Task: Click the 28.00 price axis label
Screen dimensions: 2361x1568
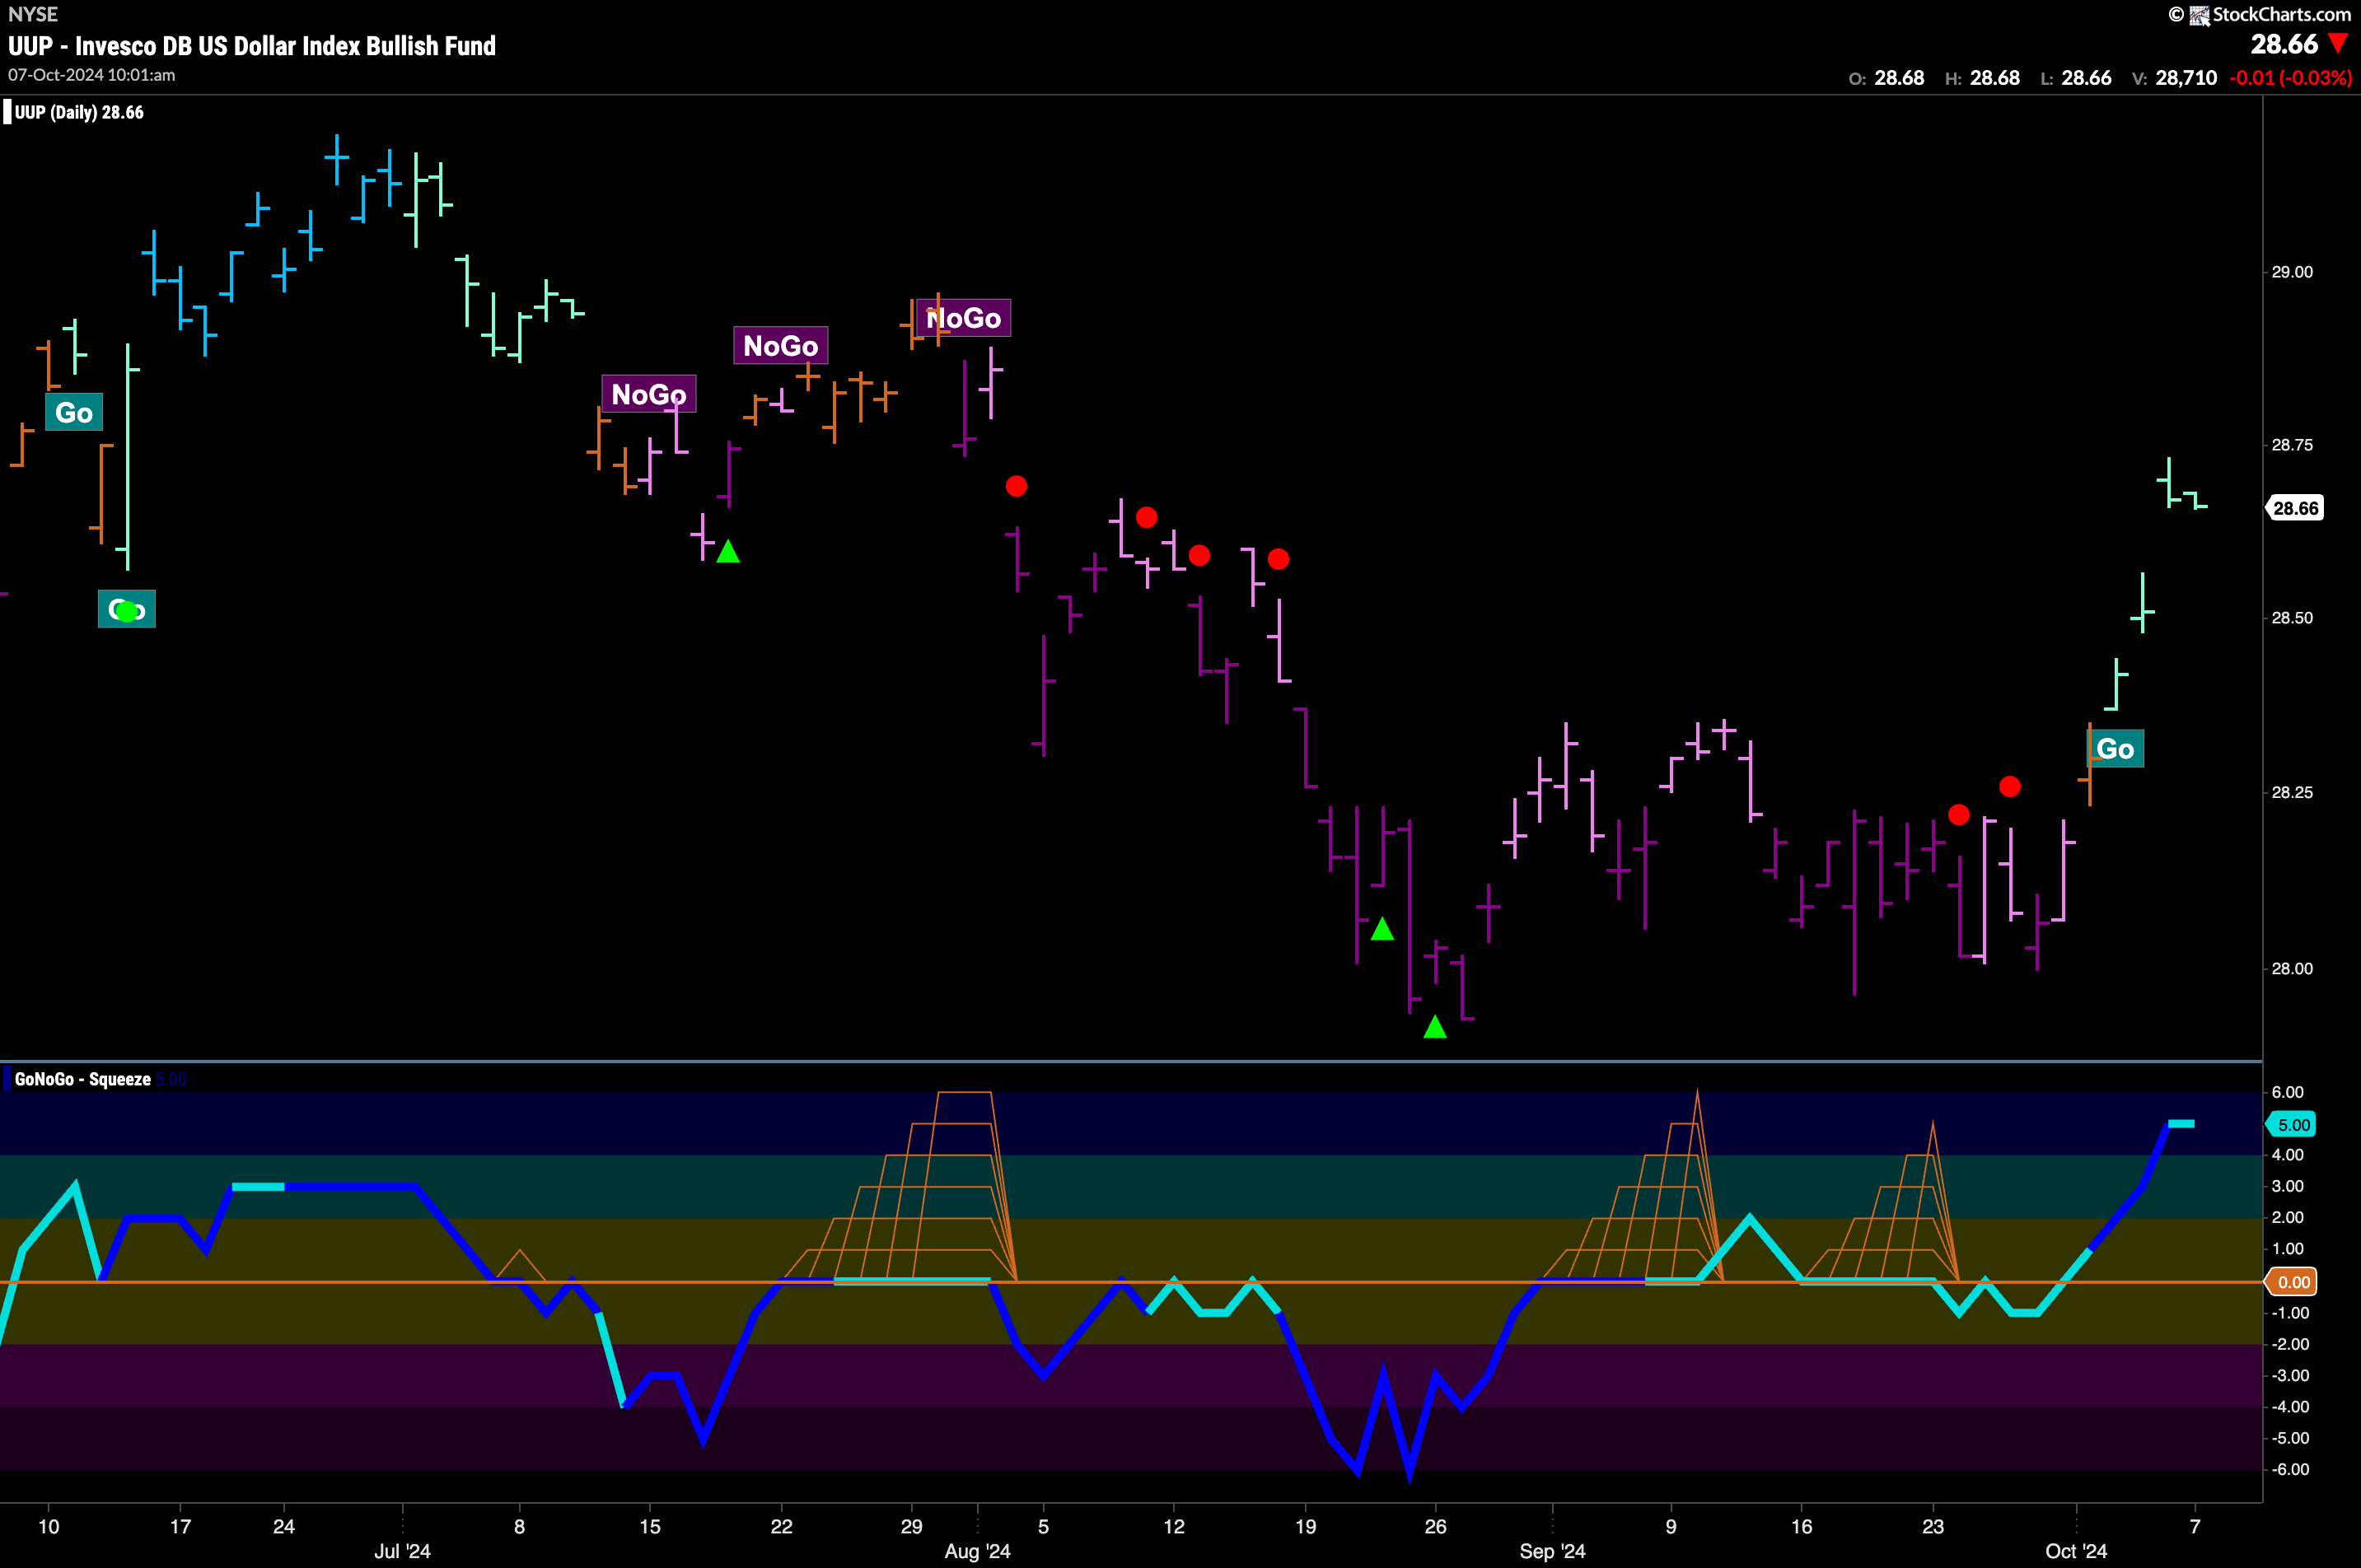Action: click(x=2292, y=968)
